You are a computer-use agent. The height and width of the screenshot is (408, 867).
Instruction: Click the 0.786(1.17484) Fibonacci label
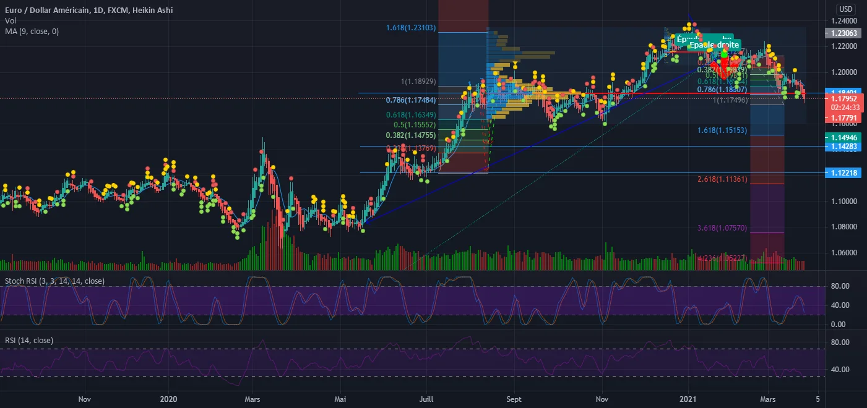coord(411,100)
